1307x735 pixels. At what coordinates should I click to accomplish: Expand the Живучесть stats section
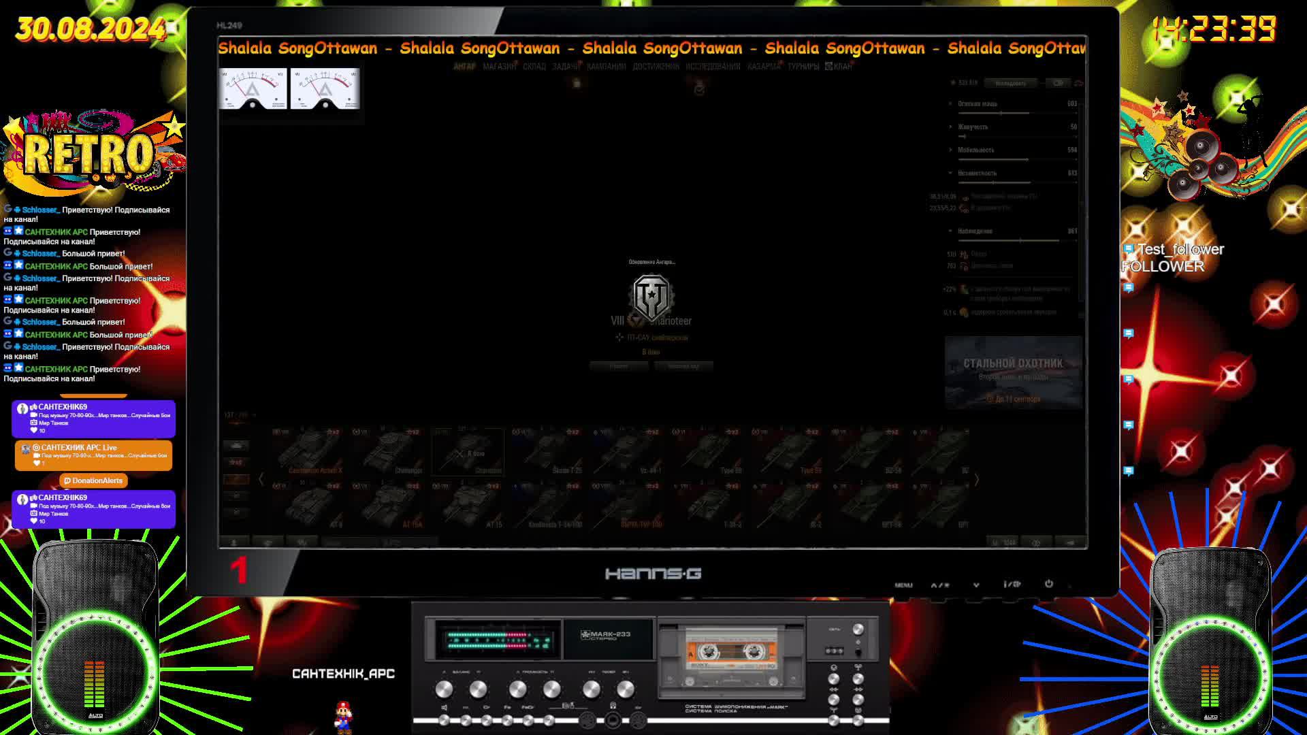[x=972, y=127]
